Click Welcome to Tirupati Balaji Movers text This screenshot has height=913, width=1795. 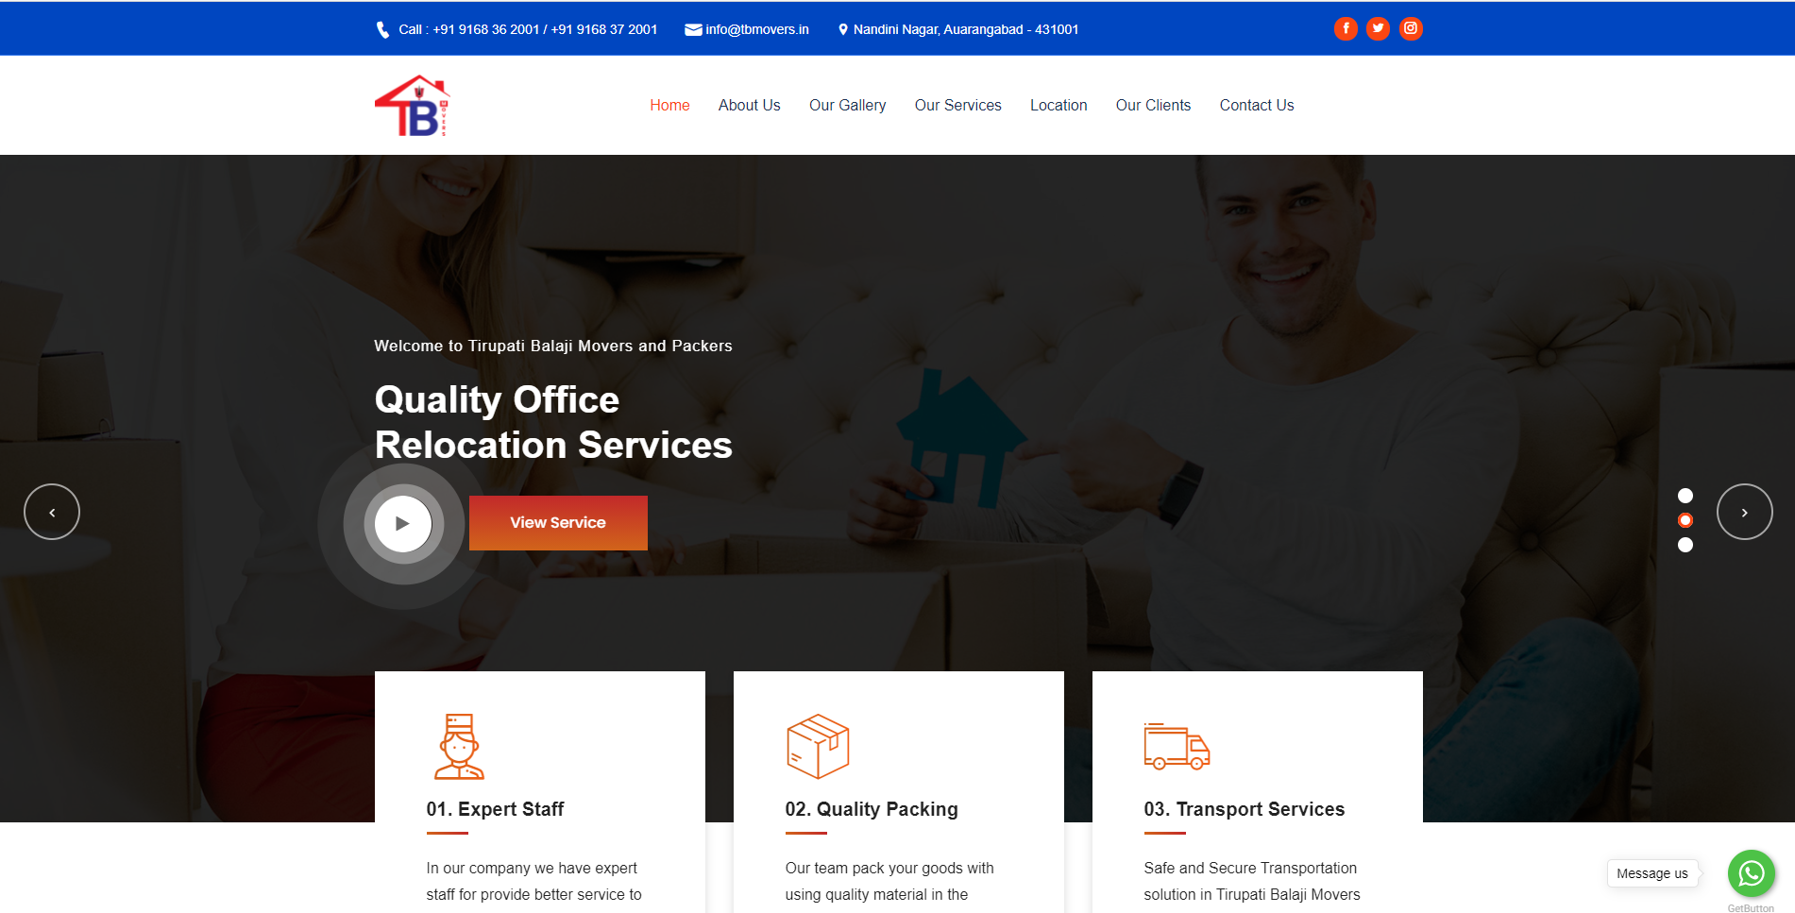click(x=553, y=346)
